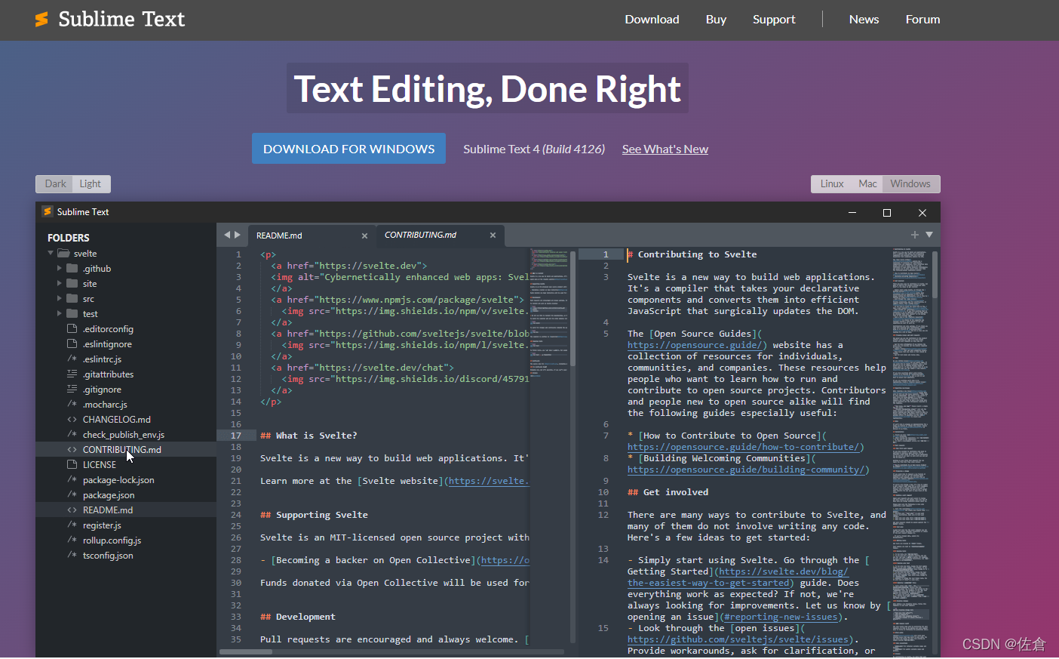Click the svelte root folder icon

coord(63,254)
